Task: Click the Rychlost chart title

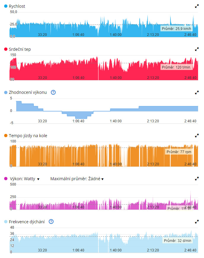Action: [17, 6]
